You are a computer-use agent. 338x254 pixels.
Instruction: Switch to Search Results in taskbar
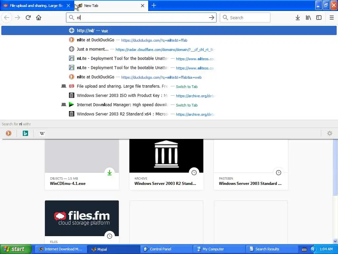(x=272, y=249)
